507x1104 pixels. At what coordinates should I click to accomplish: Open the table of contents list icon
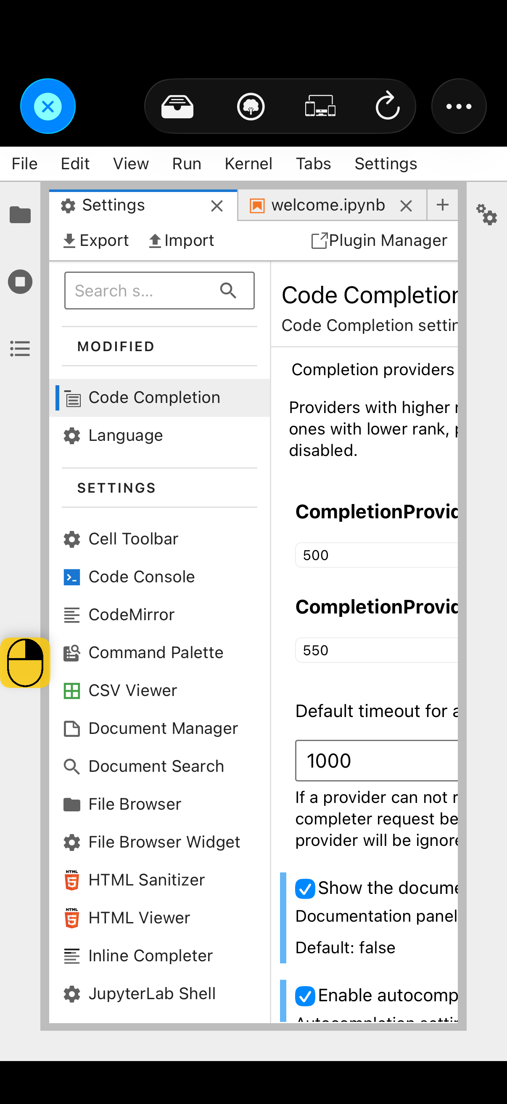point(20,349)
